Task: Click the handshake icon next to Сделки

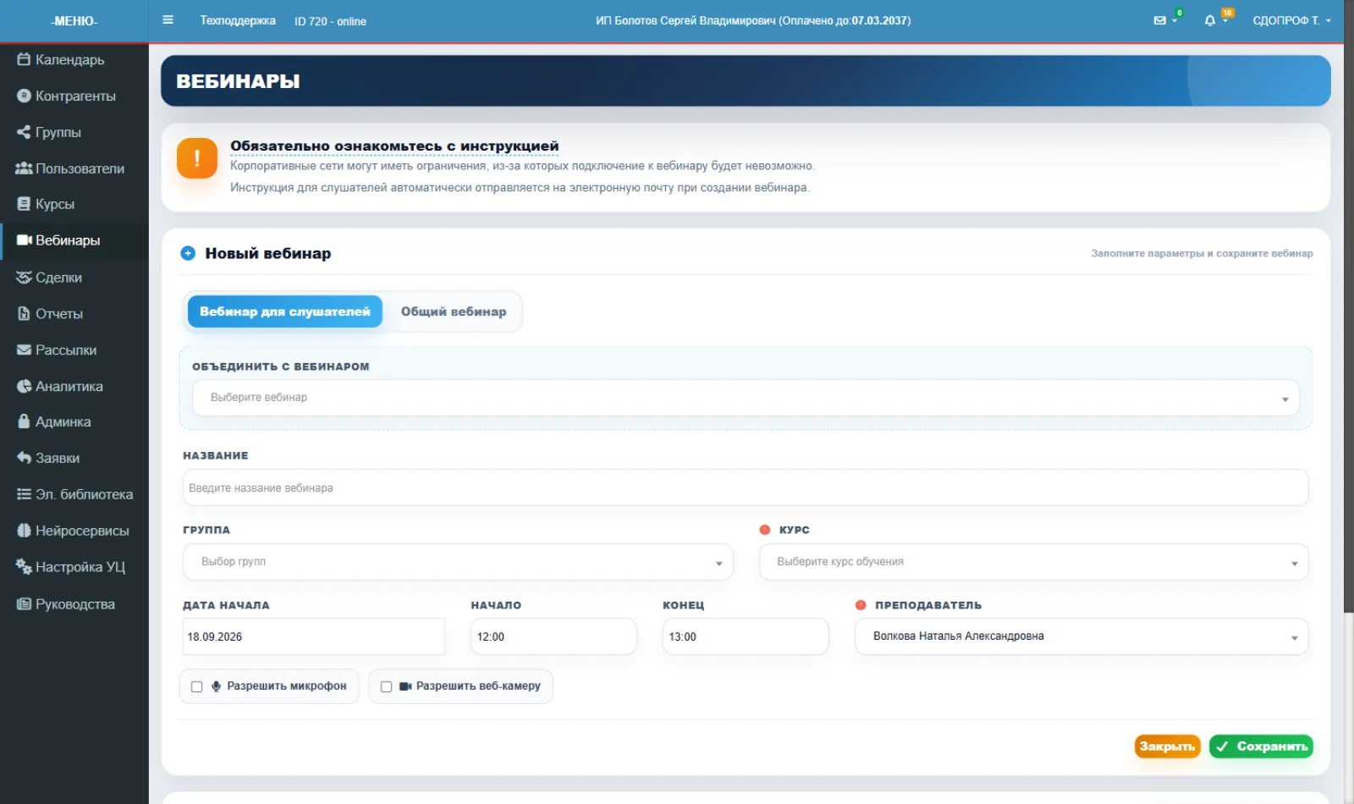Action: [x=24, y=278]
